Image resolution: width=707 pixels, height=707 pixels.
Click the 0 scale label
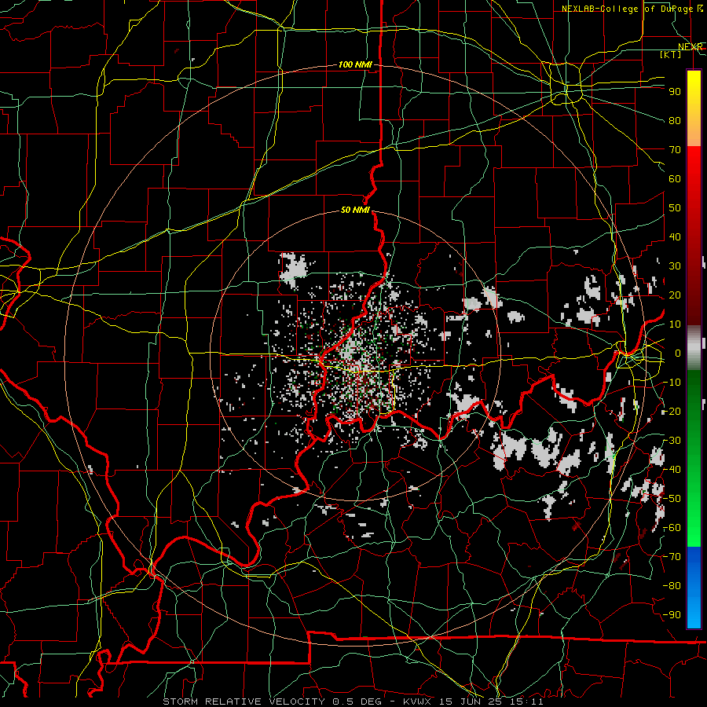[678, 353]
